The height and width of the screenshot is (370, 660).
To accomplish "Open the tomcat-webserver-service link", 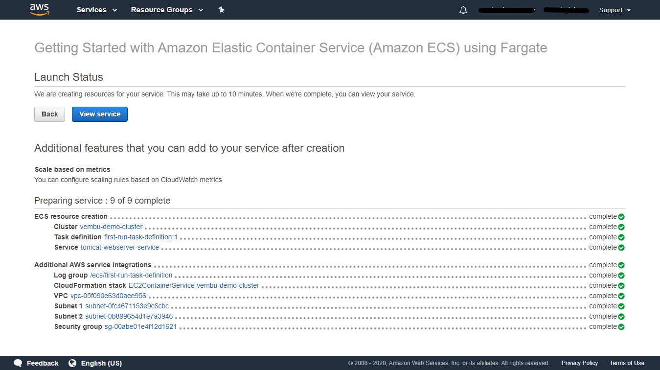I will click(120, 247).
